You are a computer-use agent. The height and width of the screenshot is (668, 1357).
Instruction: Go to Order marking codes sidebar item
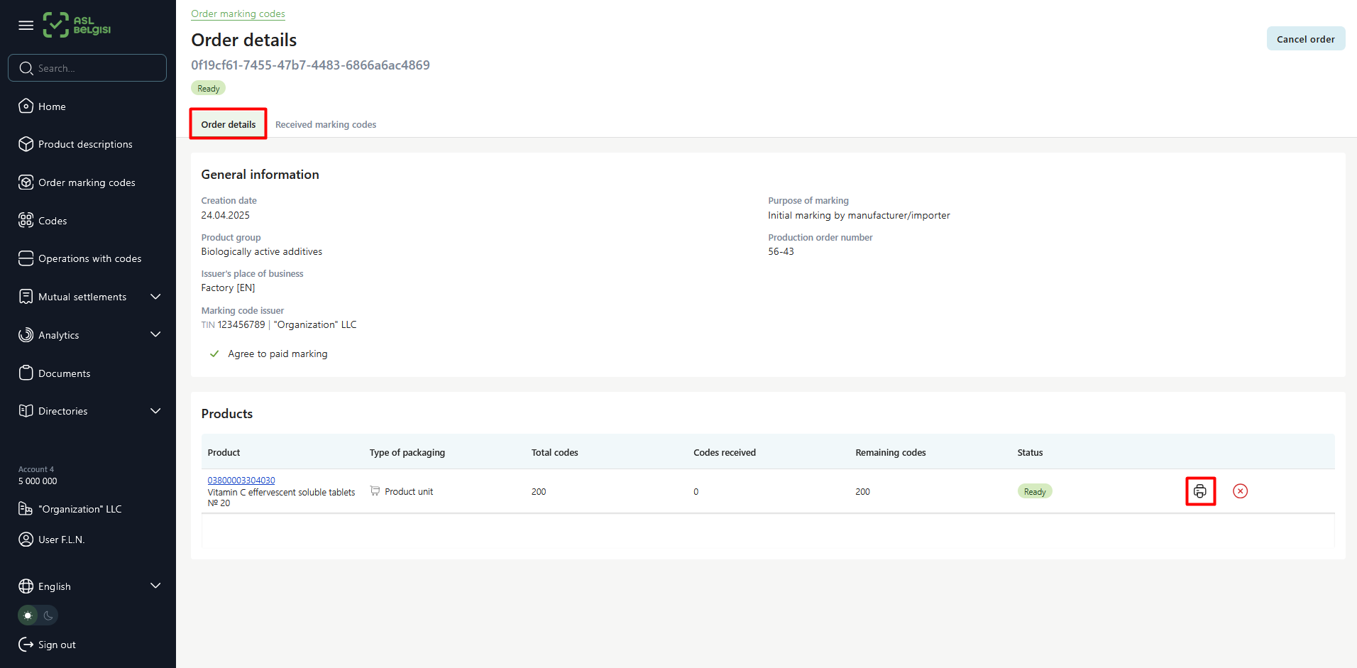[87, 182]
